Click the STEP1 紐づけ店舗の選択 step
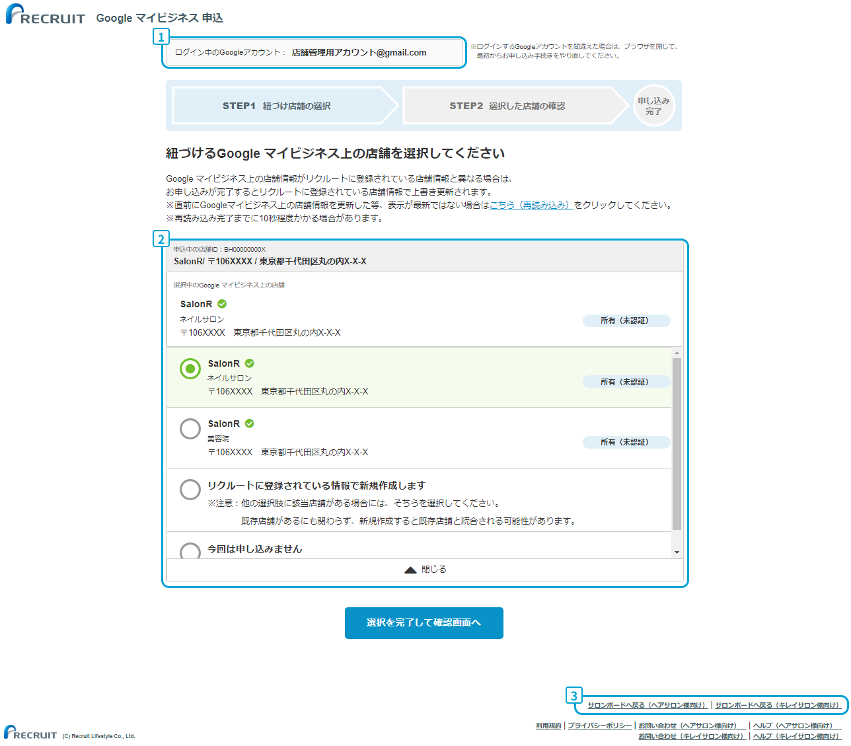 pyautogui.click(x=277, y=106)
